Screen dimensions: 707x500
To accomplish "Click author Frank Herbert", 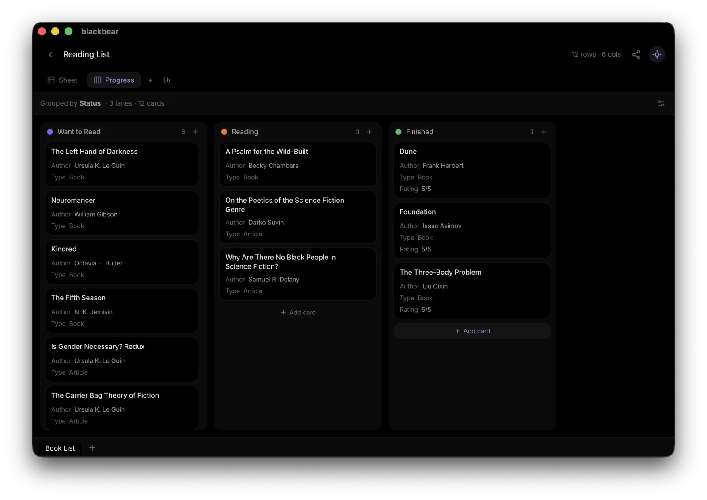I will [443, 166].
